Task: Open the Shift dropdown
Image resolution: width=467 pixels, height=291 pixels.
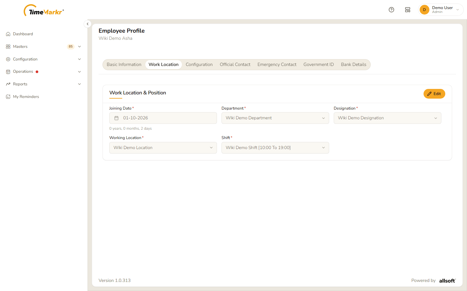Action: [x=275, y=148]
